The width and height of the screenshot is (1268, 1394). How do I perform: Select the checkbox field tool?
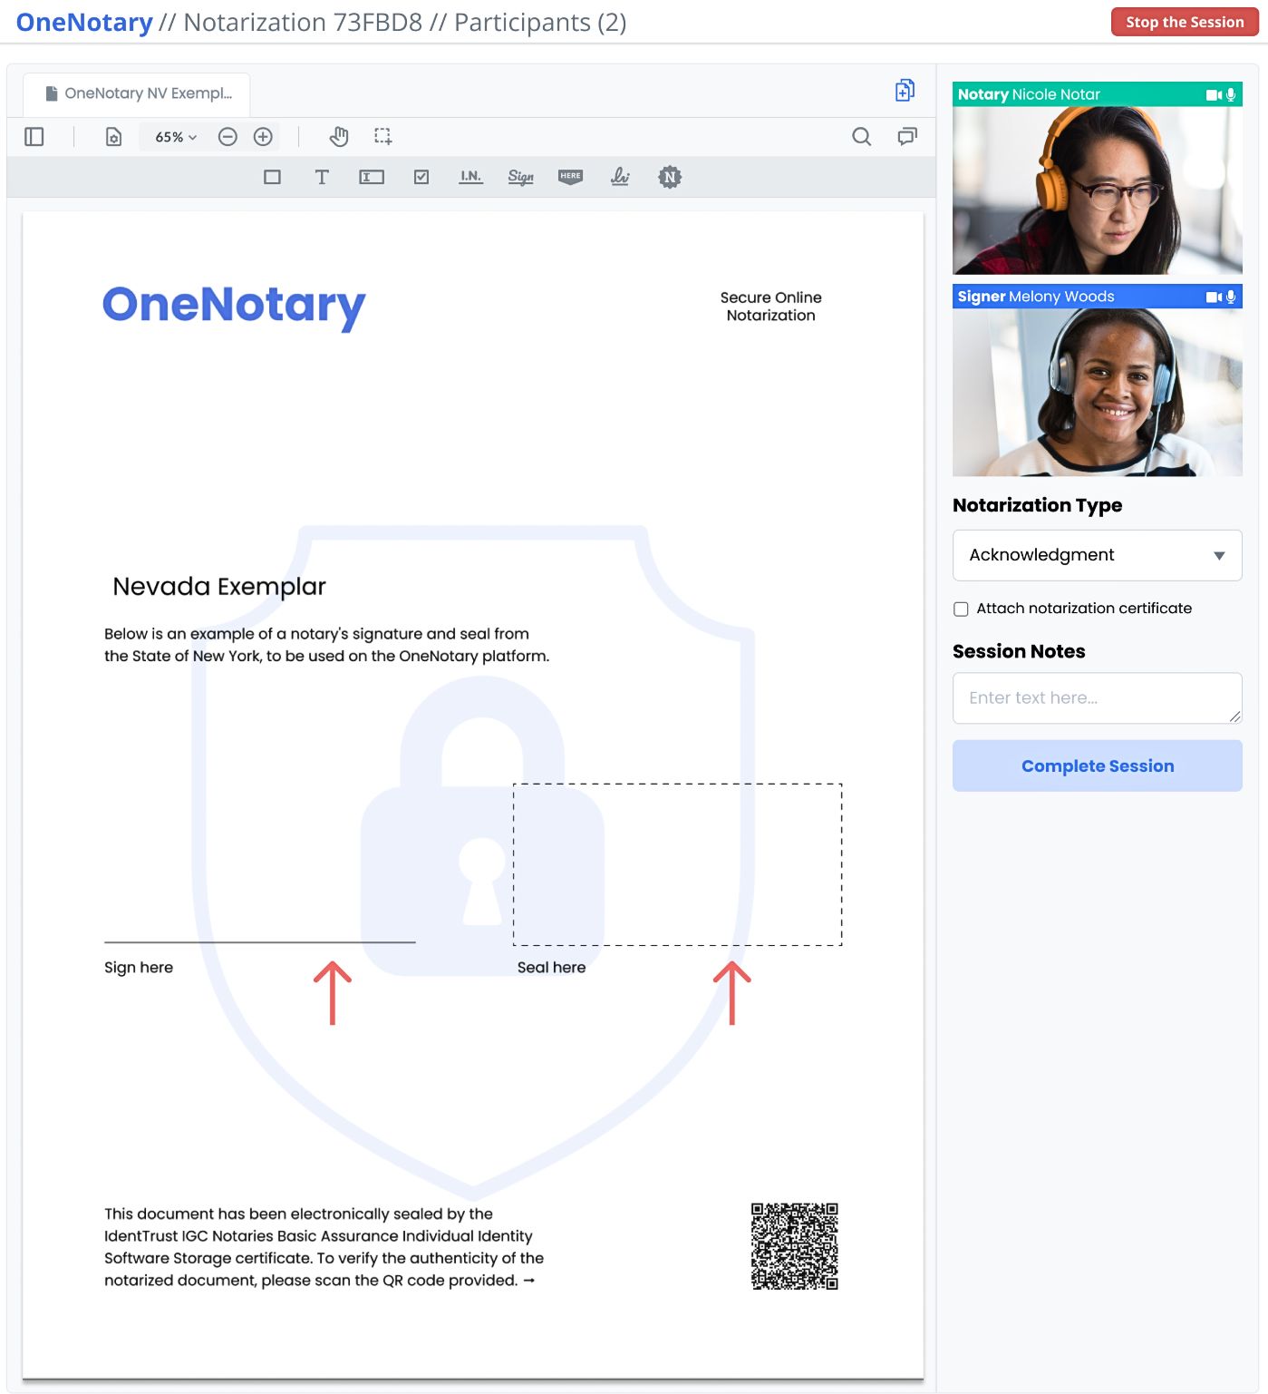[x=421, y=177]
